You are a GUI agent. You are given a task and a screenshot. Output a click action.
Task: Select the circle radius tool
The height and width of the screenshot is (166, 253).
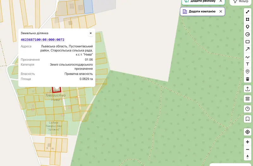click(x=247, y=34)
